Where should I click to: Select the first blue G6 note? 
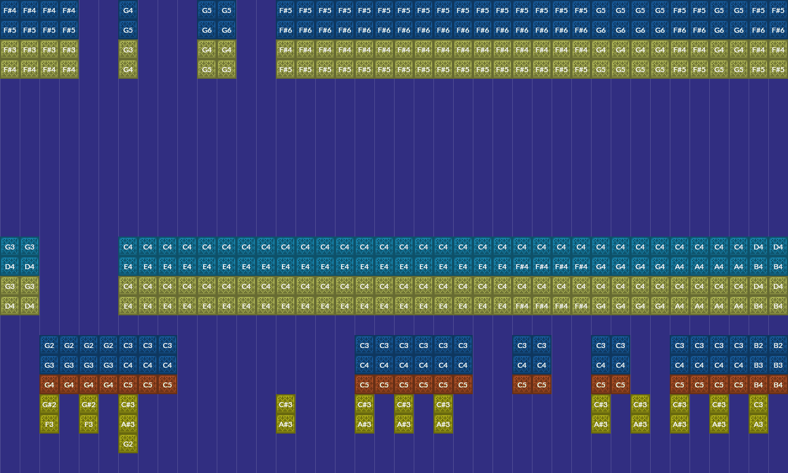(x=207, y=30)
